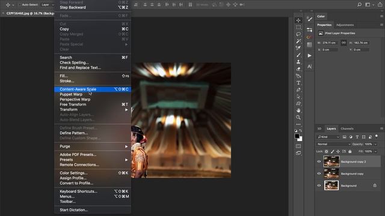
Task: Change screen mode icon
Action: point(298,153)
